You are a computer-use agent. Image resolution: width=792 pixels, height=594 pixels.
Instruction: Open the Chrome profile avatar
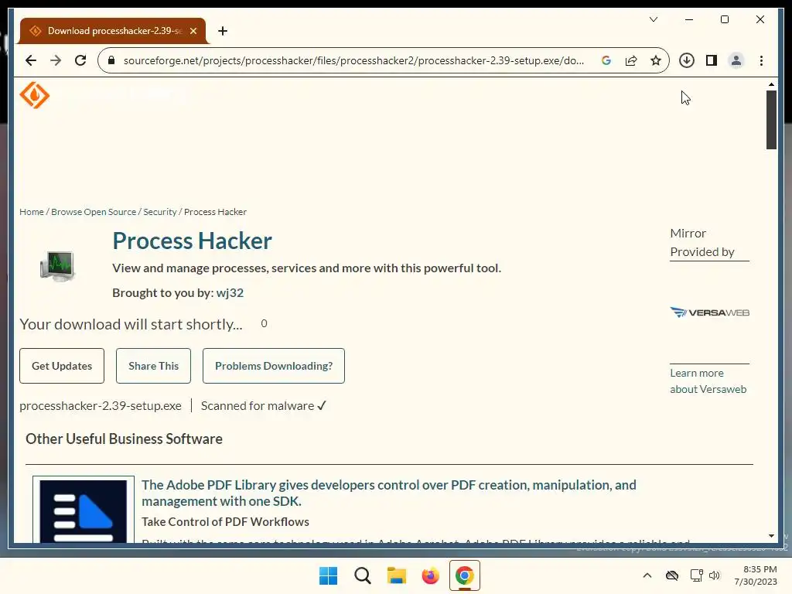[x=736, y=60]
